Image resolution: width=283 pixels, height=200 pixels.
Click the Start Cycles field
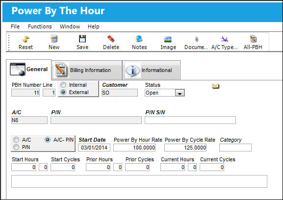[63, 167]
